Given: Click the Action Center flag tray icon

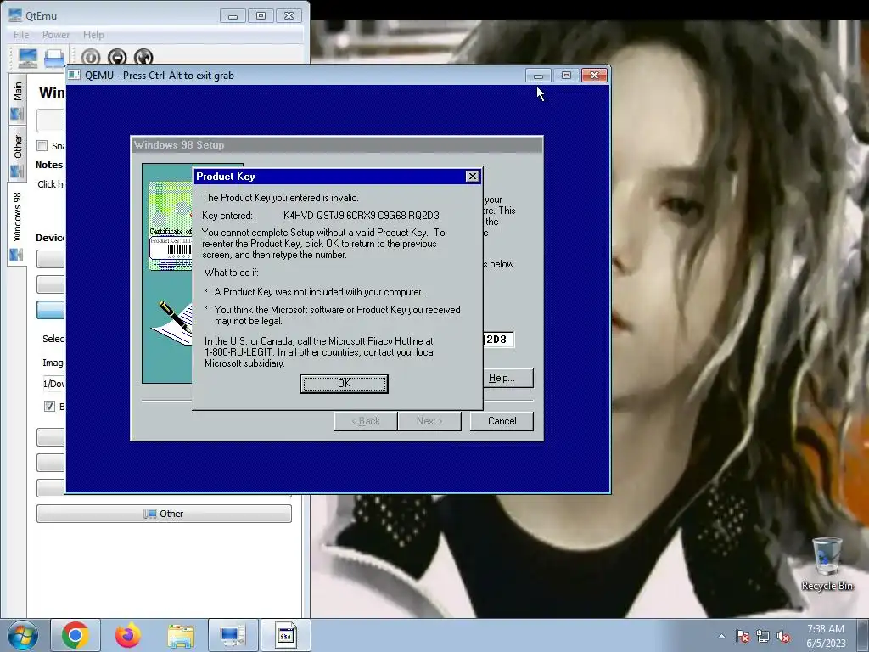Looking at the screenshot, I should [743, 637].
